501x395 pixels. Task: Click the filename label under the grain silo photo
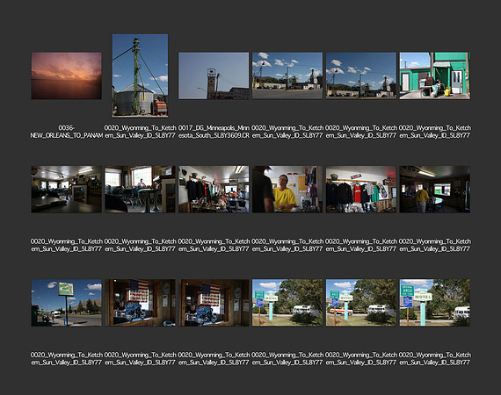tap(140, 132)
